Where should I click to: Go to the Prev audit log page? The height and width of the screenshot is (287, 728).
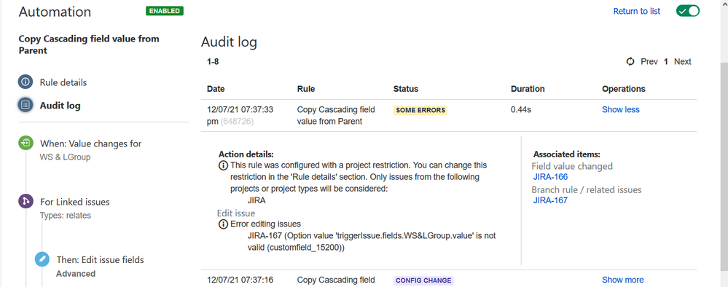point(649,61)
